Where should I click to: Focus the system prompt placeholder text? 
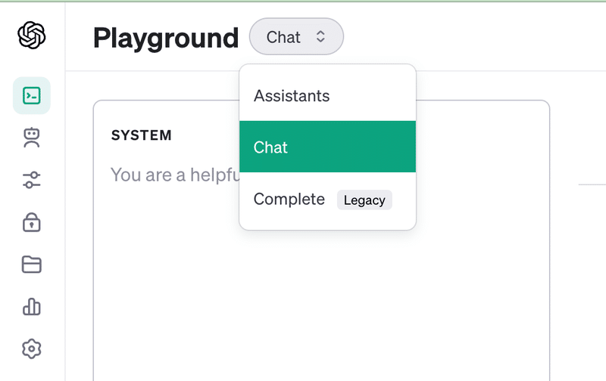pyautogui.click(x=175, y=175)
